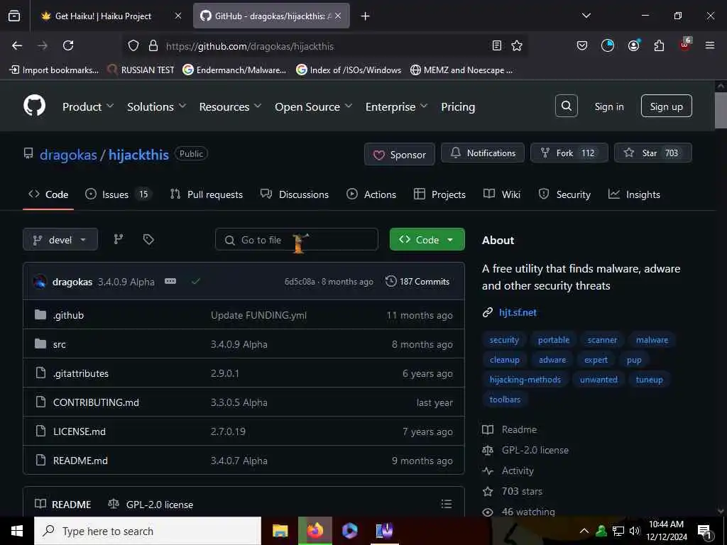Open the Firefox View icon left of tabs

14,16
